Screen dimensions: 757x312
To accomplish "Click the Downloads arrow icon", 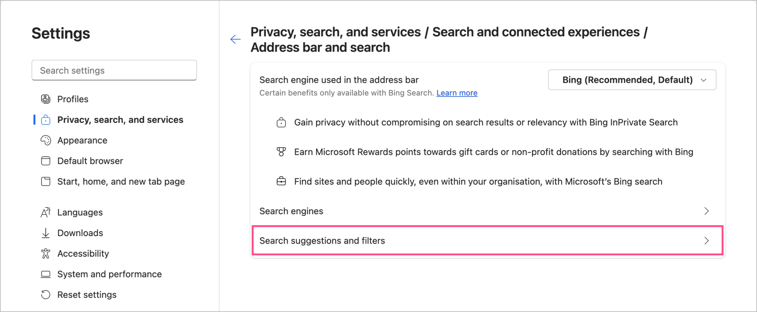I will (x=45, y=233).
